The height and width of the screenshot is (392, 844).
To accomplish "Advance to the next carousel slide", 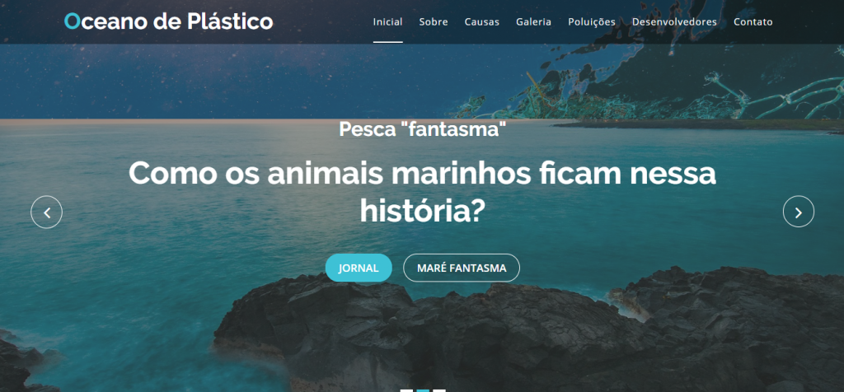I will [798, 212].
